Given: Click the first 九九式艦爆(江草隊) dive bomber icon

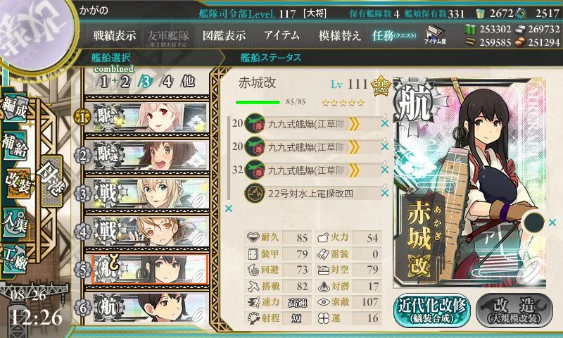Looking at the screenshot, I should click(255, 123).
